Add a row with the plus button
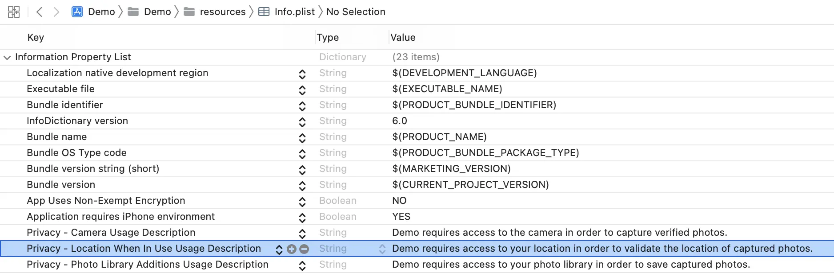Viewport: 834px width, 273px height. pos(292,249)
